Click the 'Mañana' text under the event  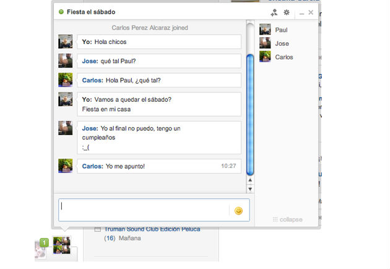point(130,238)
